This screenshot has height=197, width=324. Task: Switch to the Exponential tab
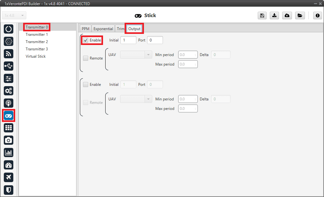(103, 29)
